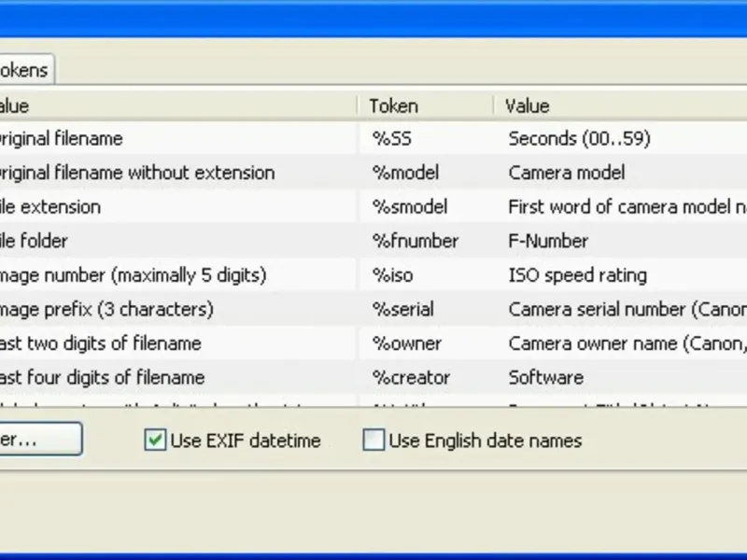Sort by the Token column header
This screenshot has height=560, width=747.
pyautogui.click(x=393, y=105)
